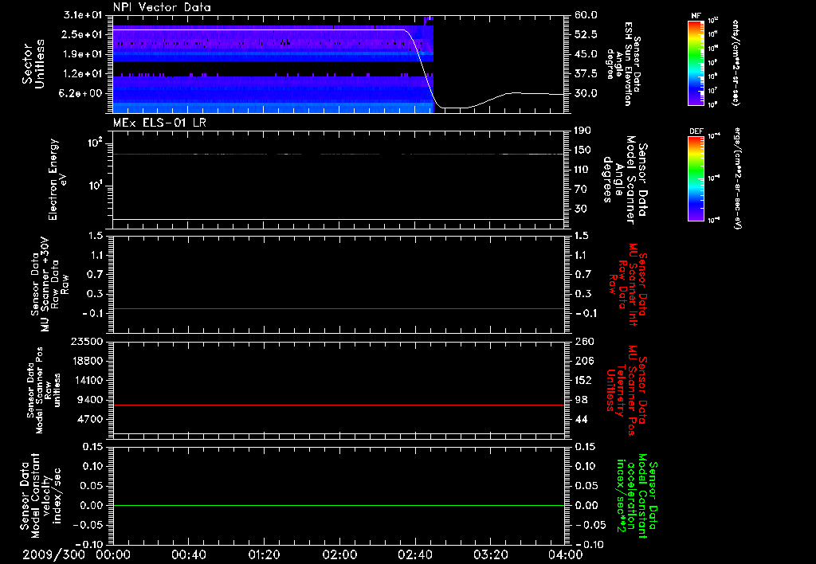The image size is (816, 564).
Task: Click the "2009/300" date label
Action: click(x=53, y=554)
